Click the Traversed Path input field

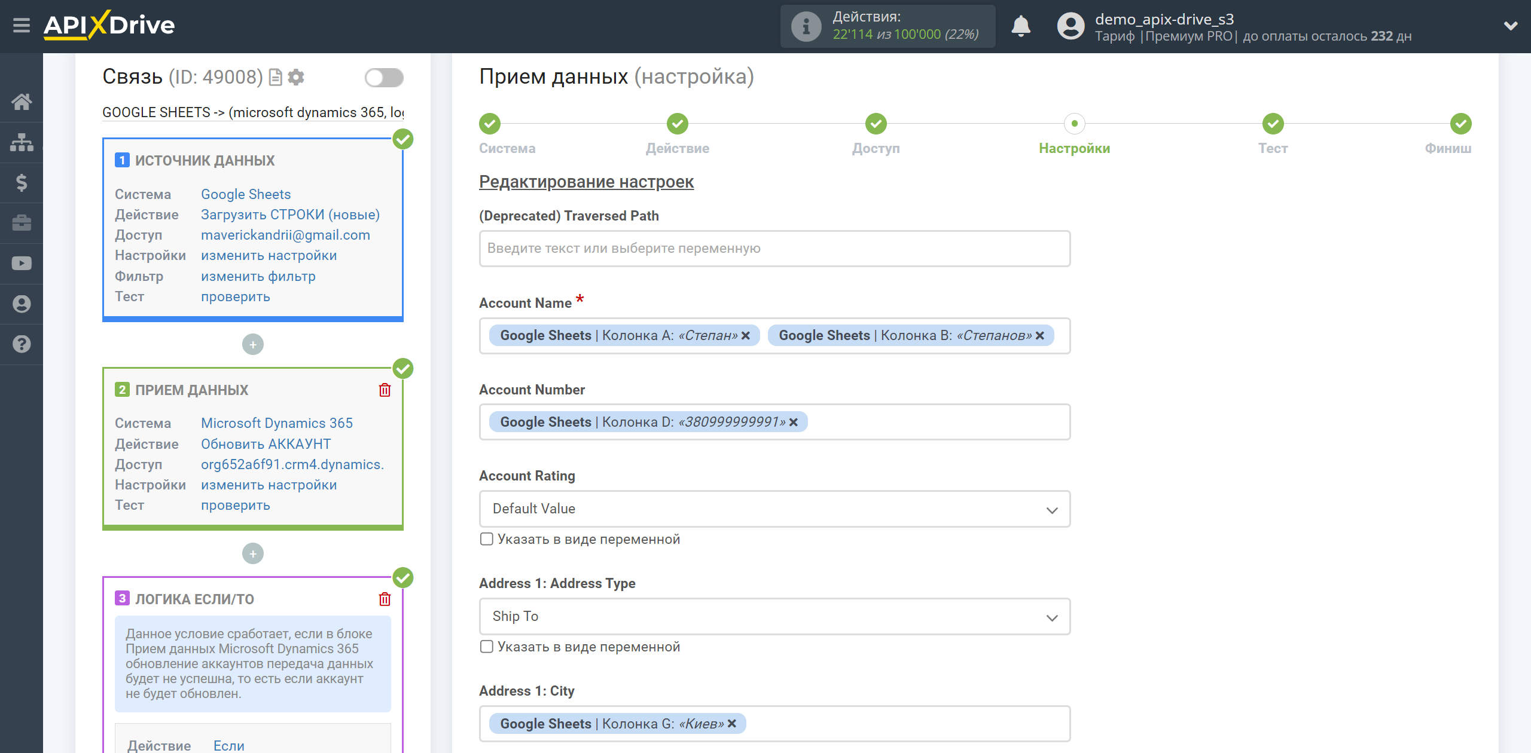[x=774, y=249]
